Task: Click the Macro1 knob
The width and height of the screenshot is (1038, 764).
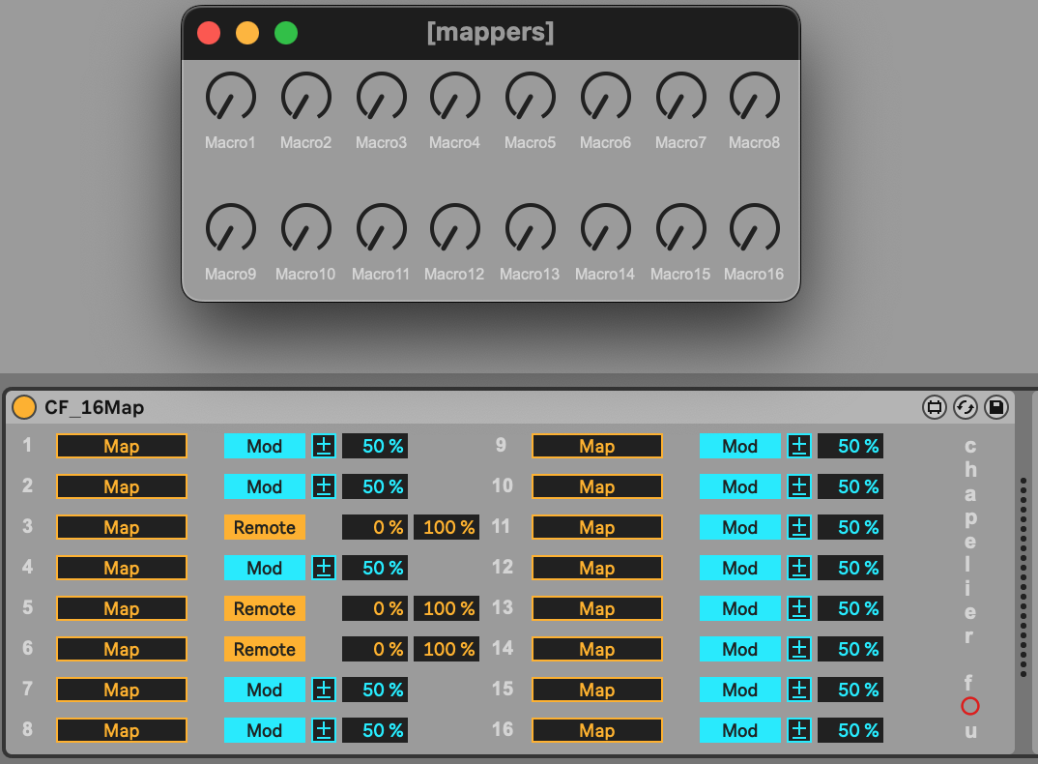Action: pos(230,98)
